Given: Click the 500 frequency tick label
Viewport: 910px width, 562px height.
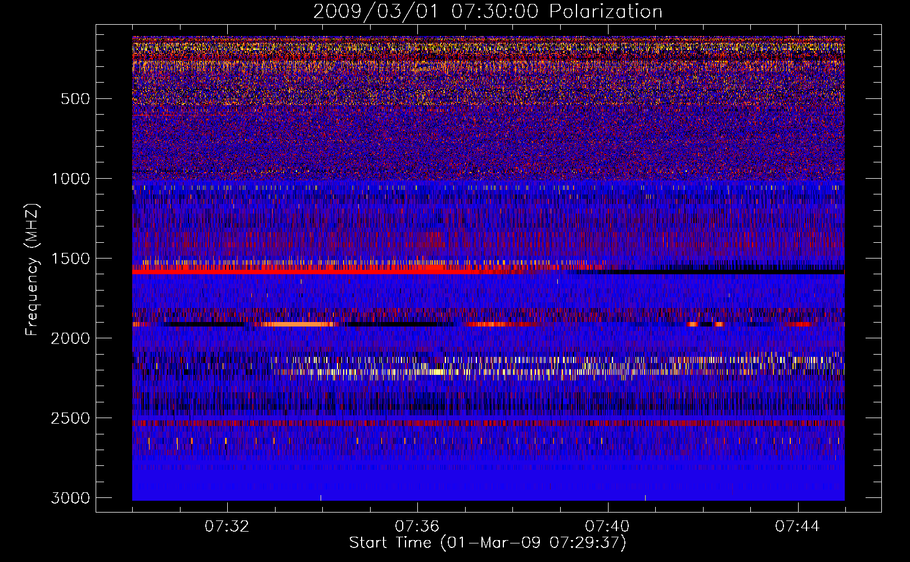Looking at the screenshot, I should point(75,99).
